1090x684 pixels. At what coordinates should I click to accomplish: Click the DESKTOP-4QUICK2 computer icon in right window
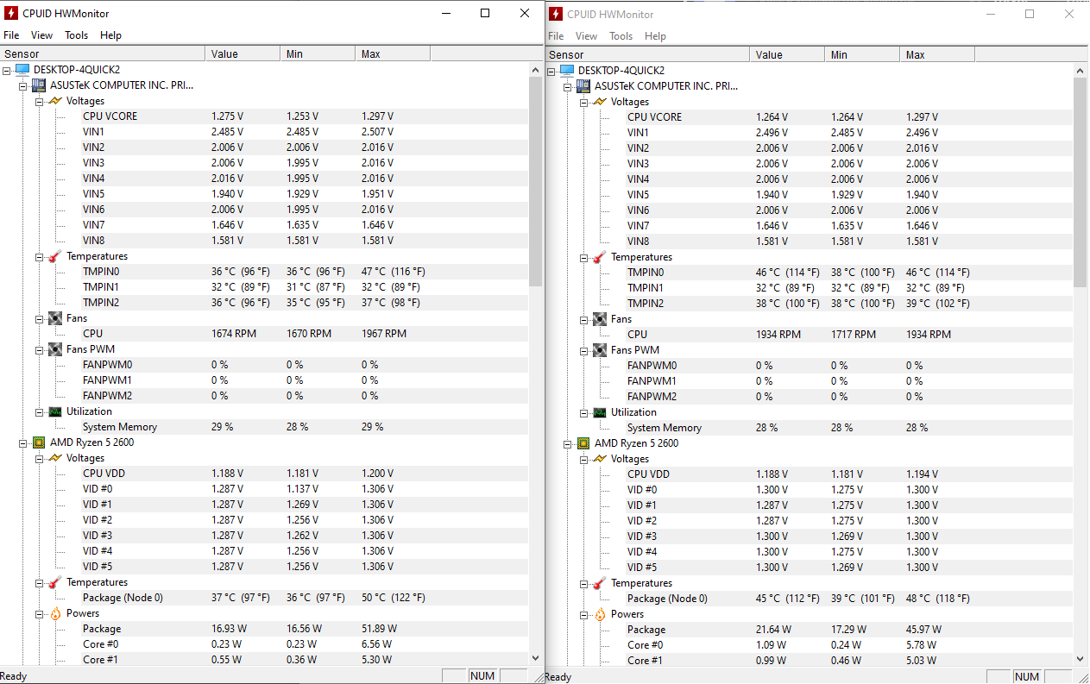[567, 71]
